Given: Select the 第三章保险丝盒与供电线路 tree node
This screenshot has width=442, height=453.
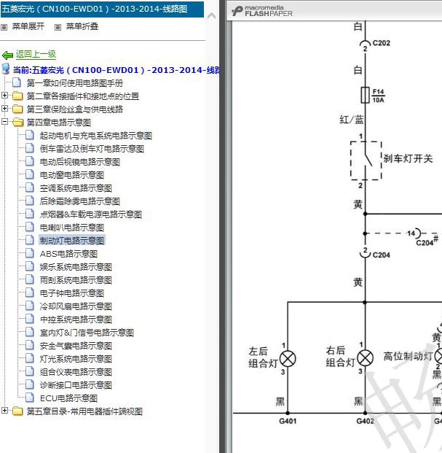Looking at the screenshot, I should coord(75,109).
